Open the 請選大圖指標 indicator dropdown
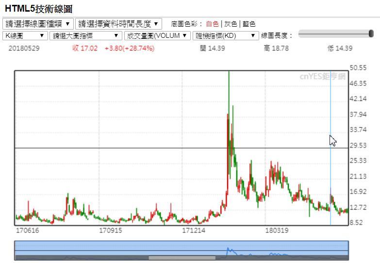The height and width of the screenshot is (263, 380). pos(86,35)
